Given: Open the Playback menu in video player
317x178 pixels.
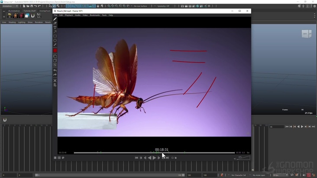Looking at the screenshot, I should (x=69, y=15).
